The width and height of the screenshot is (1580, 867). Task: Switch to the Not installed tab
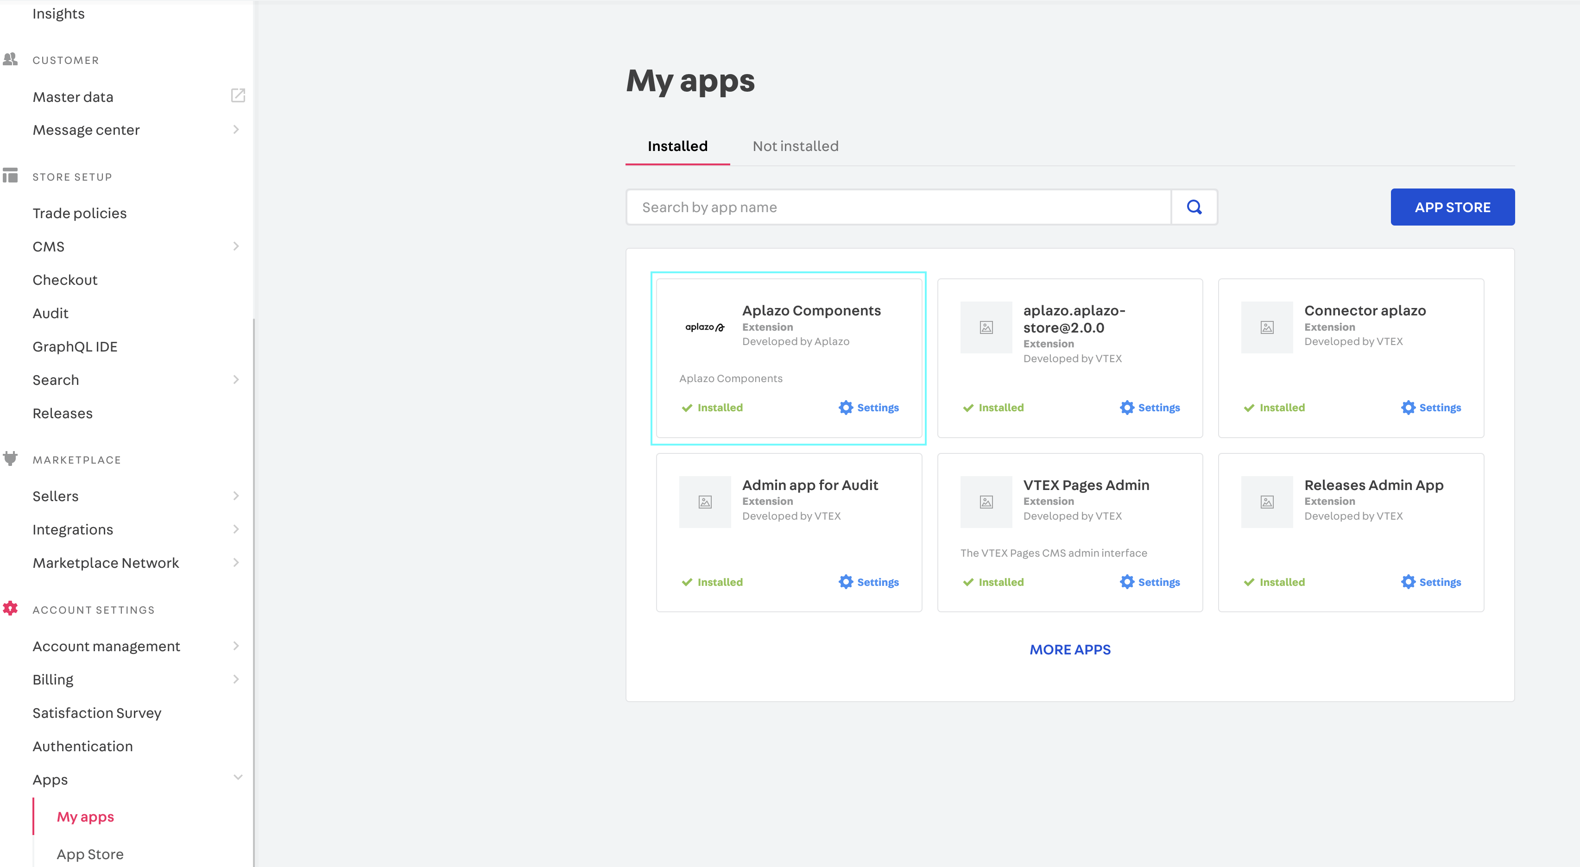tap(795, 146)
